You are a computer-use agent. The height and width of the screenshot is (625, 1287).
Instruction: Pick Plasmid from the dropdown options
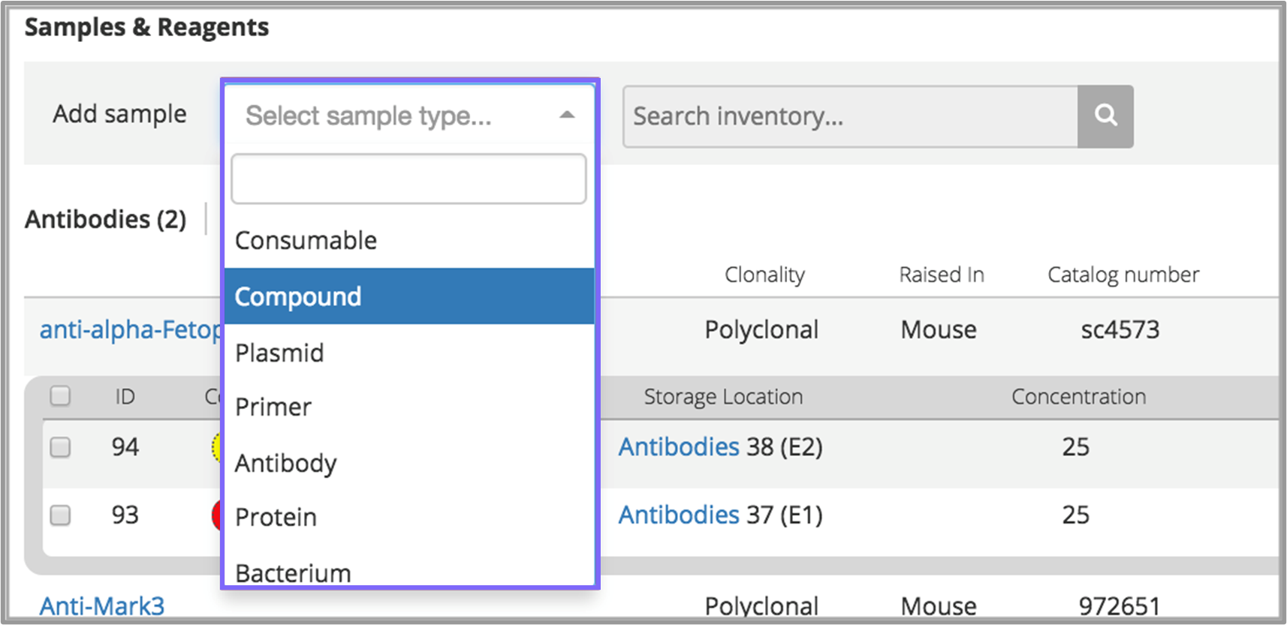[279, 353]
